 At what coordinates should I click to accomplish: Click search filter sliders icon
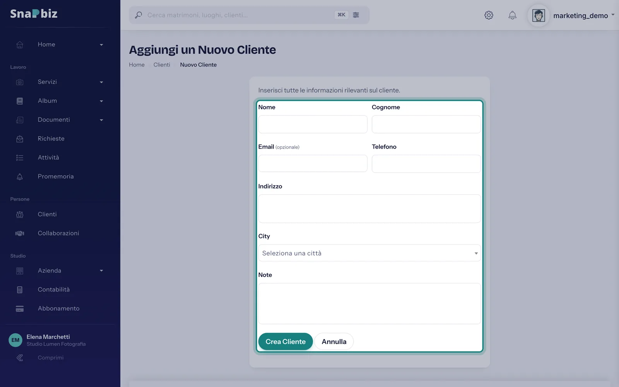click(356, 15)
